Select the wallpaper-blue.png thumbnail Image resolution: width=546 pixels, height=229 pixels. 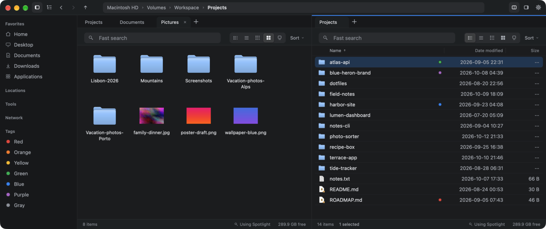(x=245, y=116)
